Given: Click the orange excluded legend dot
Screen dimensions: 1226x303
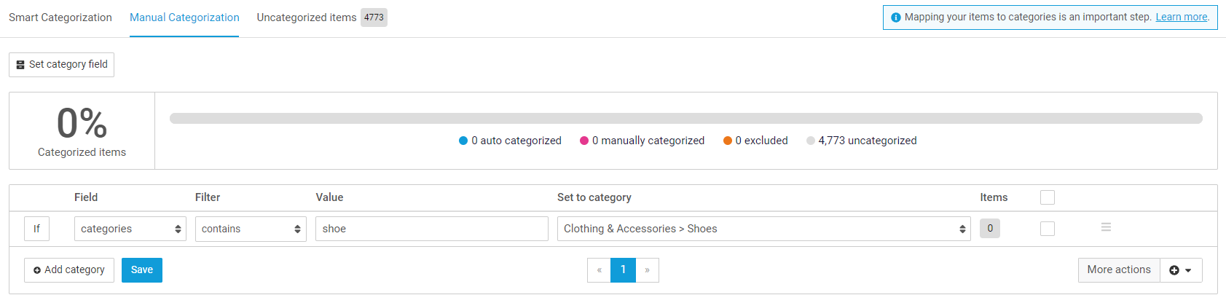Looking at the screenshot, I should tap(727, 141).
